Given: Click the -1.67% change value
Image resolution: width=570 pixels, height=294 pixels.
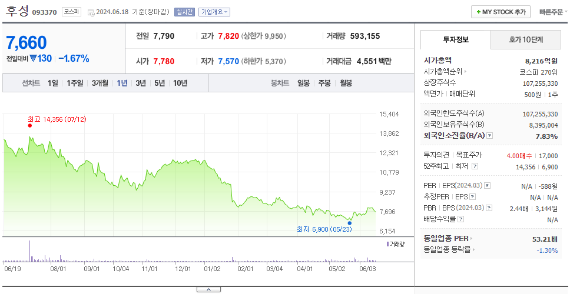Looking at the screenshot, I should (74, 58).
